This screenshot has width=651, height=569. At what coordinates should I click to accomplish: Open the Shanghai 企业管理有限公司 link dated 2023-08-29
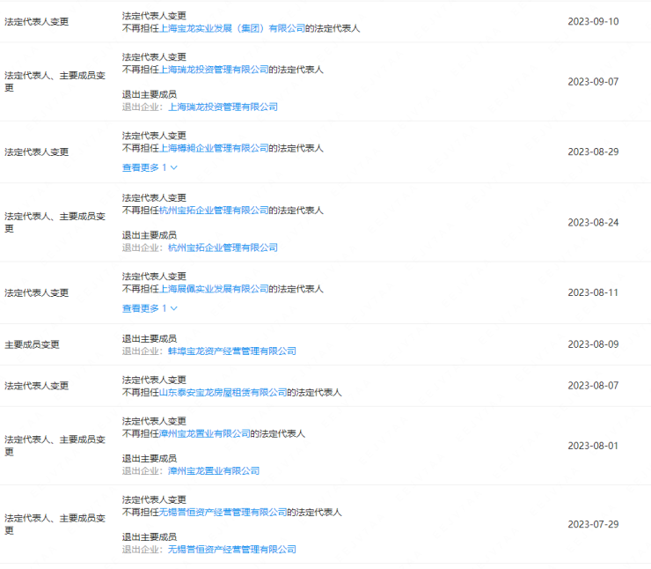point(215,148)
